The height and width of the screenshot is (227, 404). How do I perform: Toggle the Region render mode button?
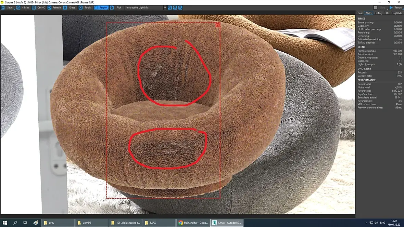(101, 8)
